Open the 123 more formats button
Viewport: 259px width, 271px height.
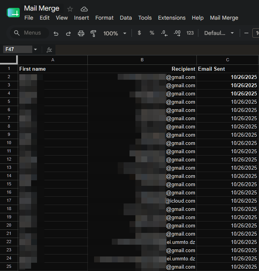coord(190,33)
